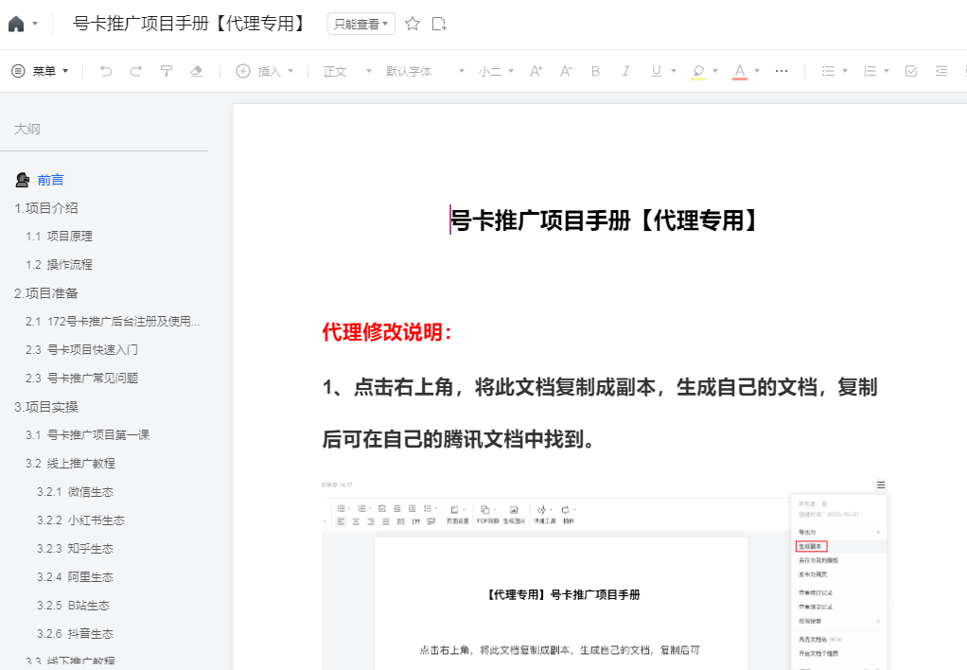Open the 默认字体 font dropdown
Image resolution: width=967 pixels, height=670 pixels.
tap(424, 70)
